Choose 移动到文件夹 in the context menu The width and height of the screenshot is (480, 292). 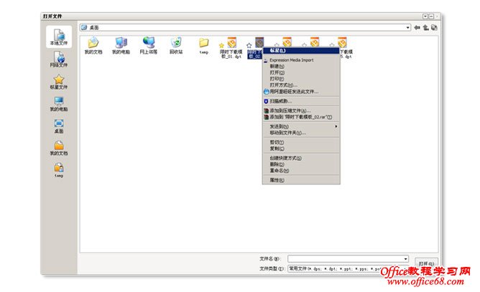(301, 133)
